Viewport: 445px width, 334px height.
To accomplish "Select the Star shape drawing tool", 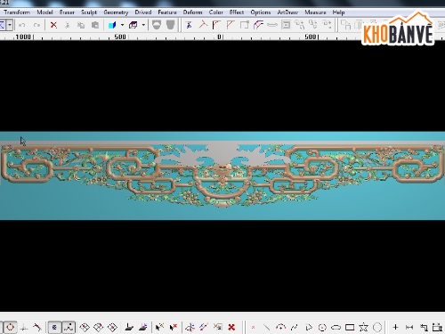I will click(x=363, y=327).
